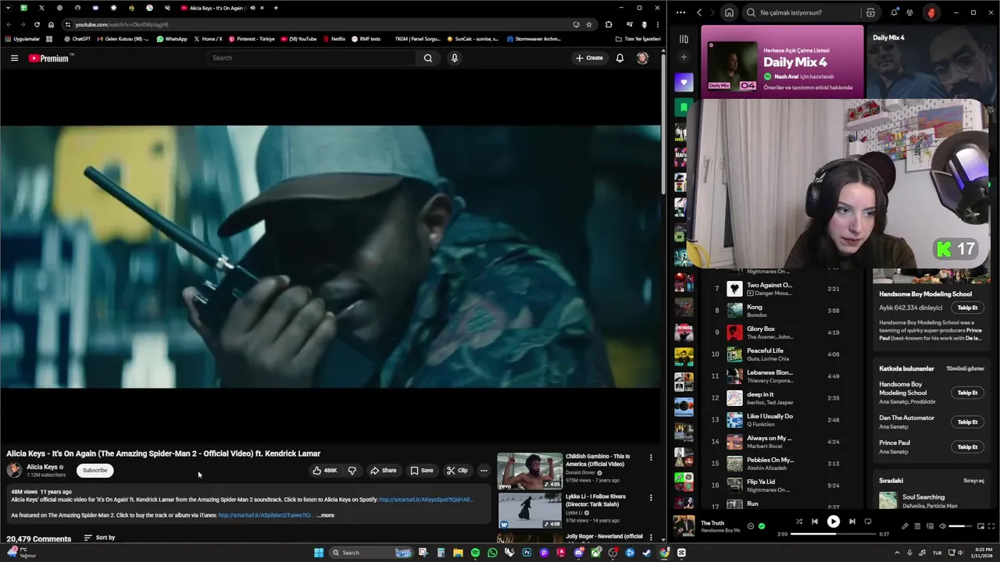Create new playlist with plus icon in Spotify
Viewport: 1000px width, 562px height.
click(684, 57)
